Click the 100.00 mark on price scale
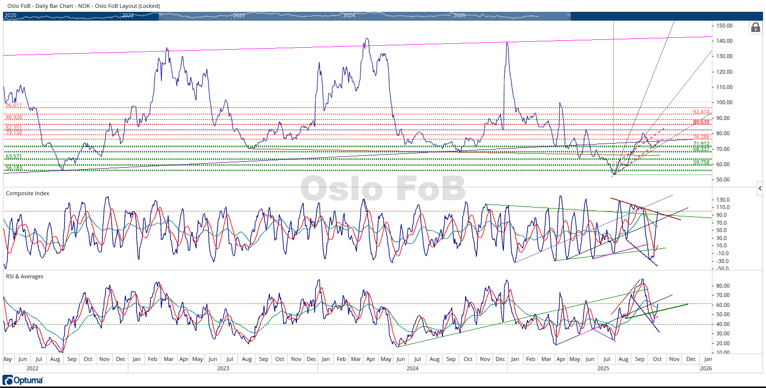 [725, 103]
